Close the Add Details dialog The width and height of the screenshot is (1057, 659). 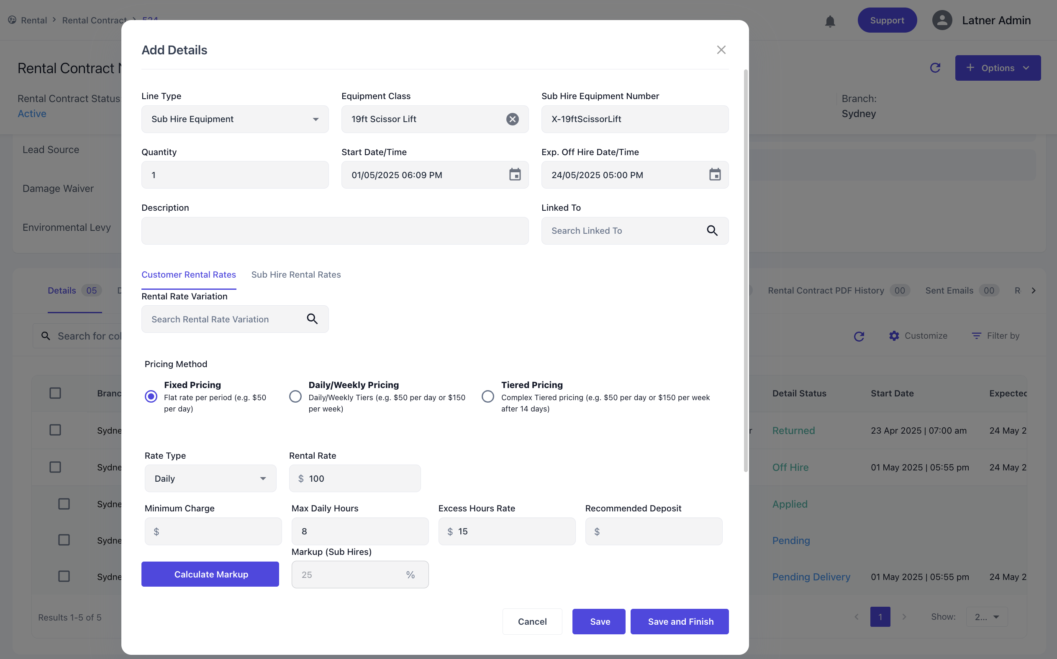(721, 50)
